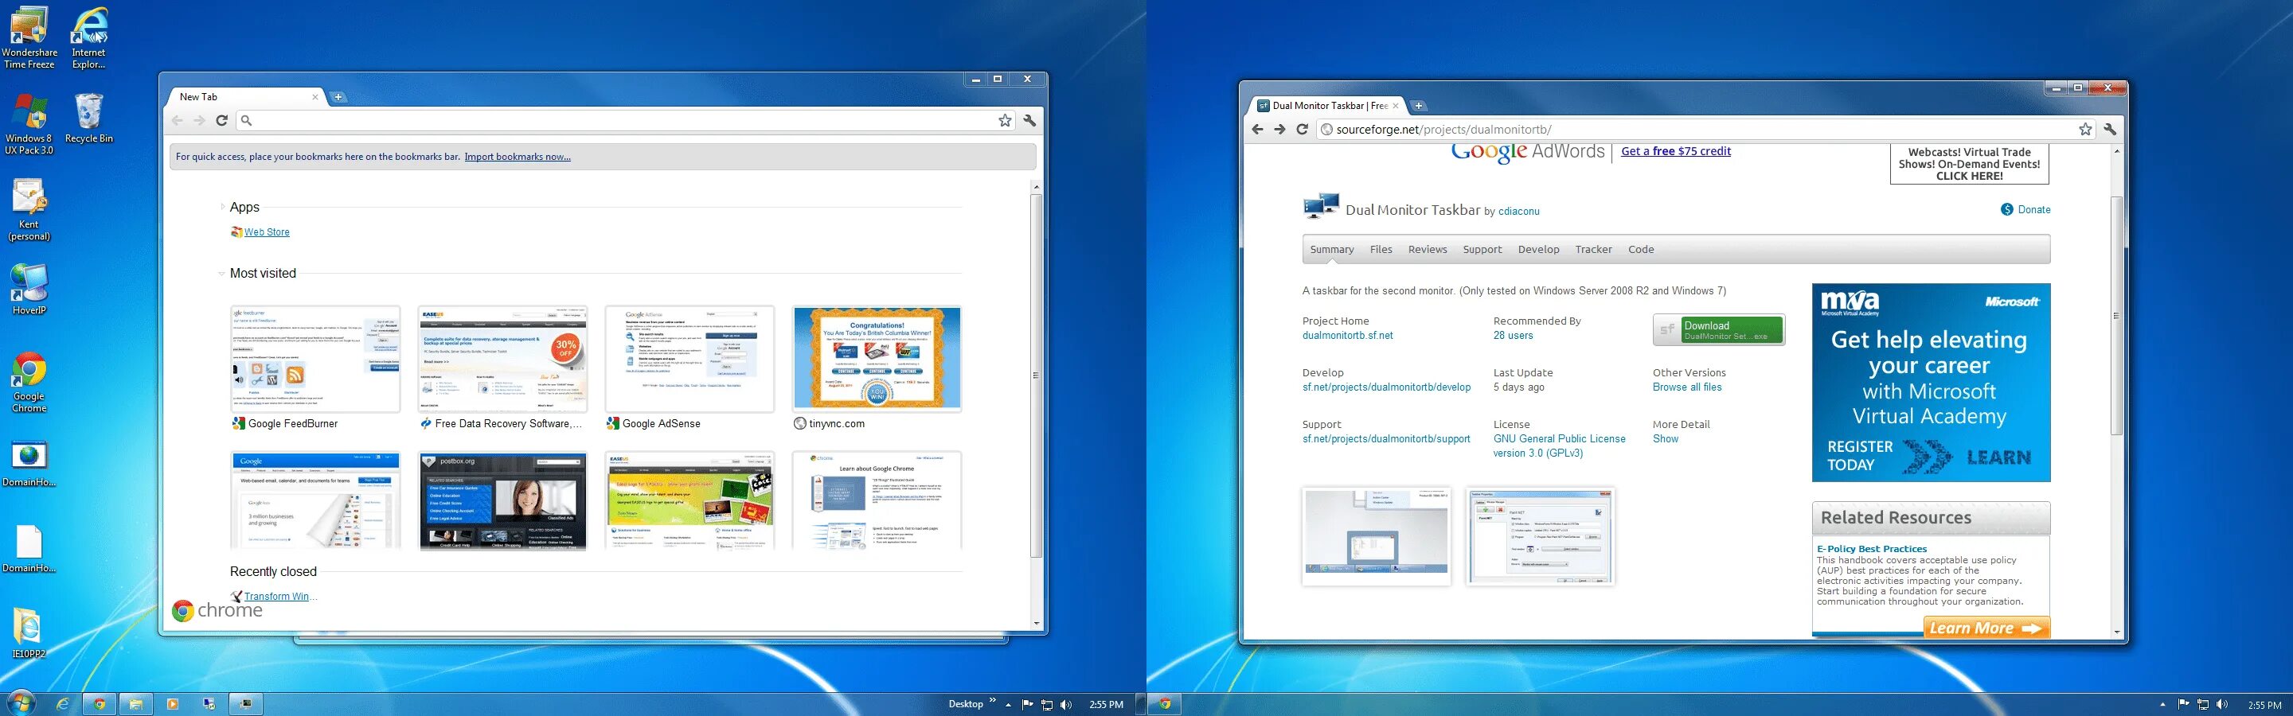Open Windows Media Player on the taskbar
Image resolution: width=2293 pixels, height=716 pixels.
coord(173,704)
